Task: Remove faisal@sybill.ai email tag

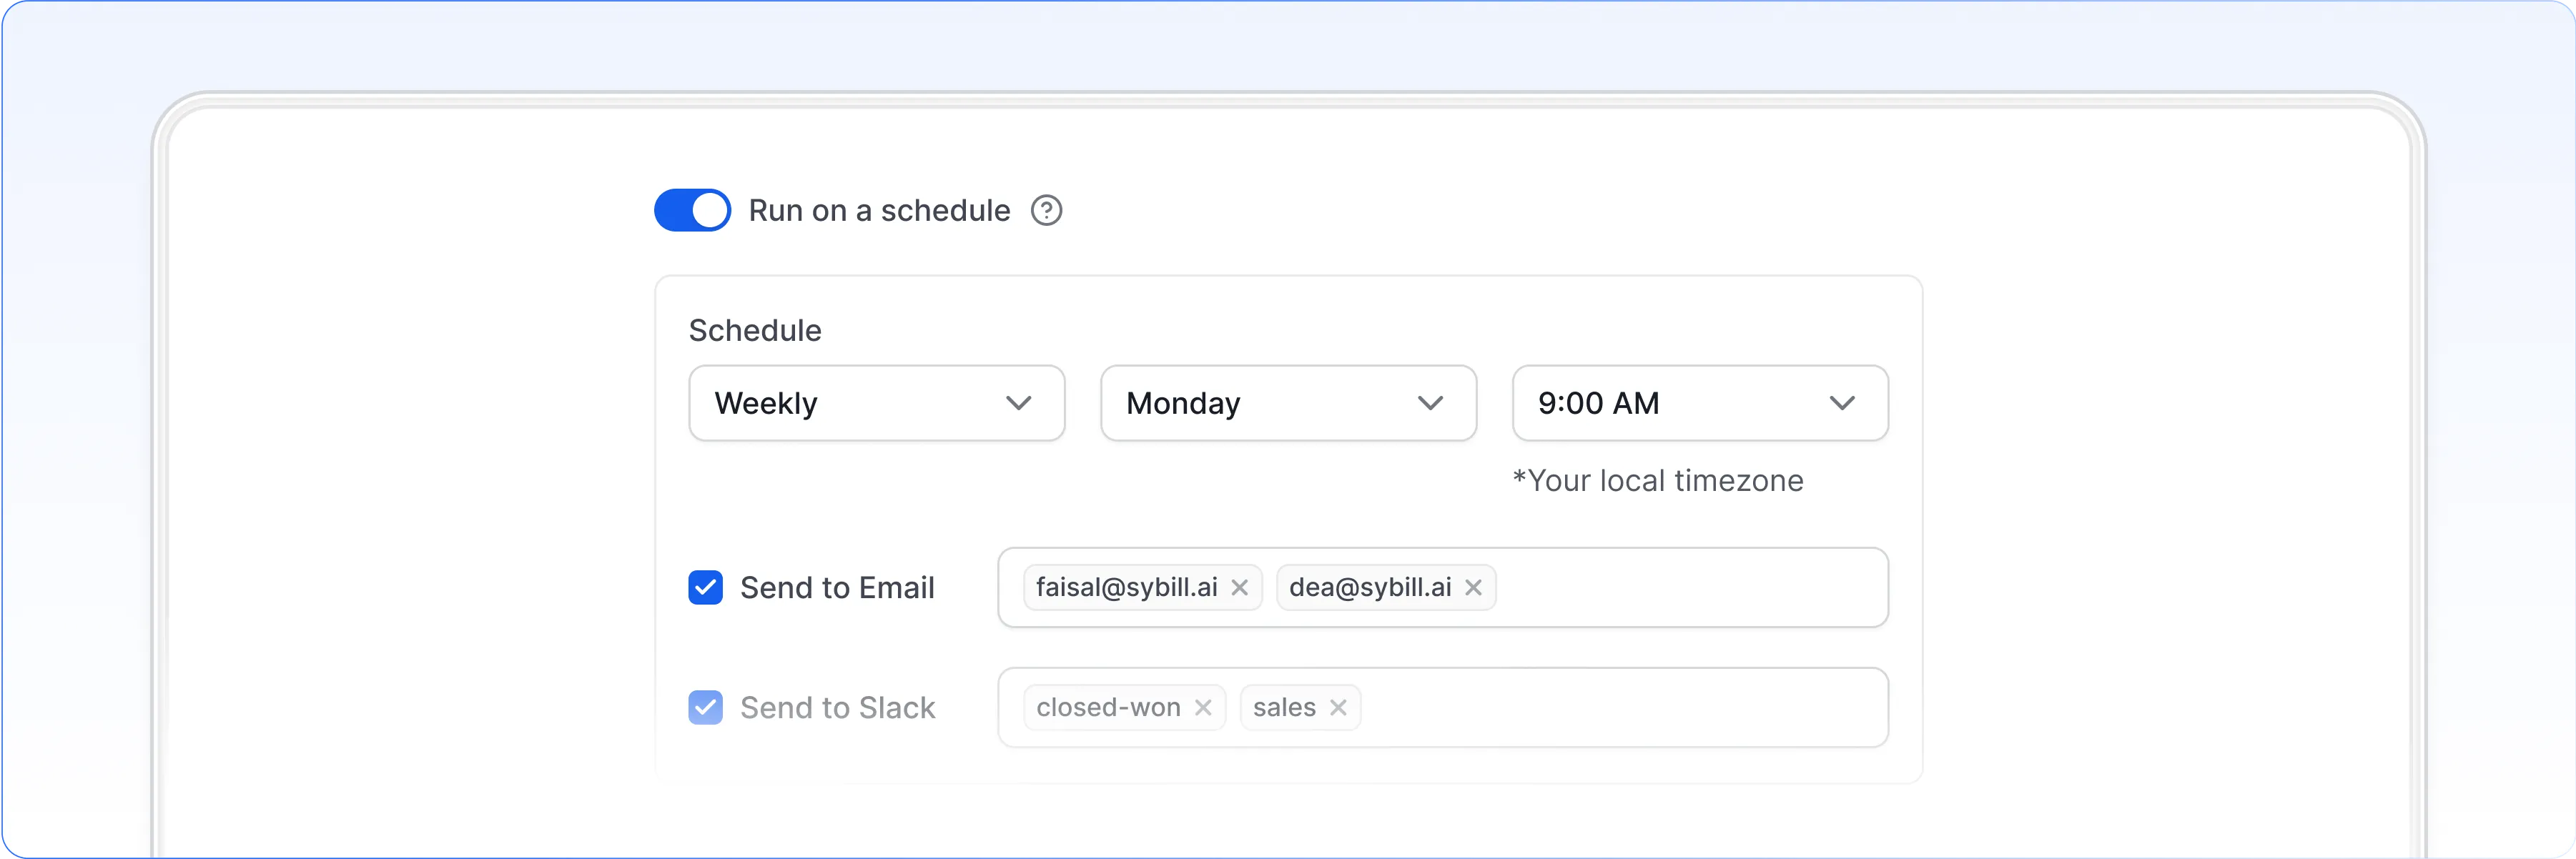Action: tap(1239, 588)
